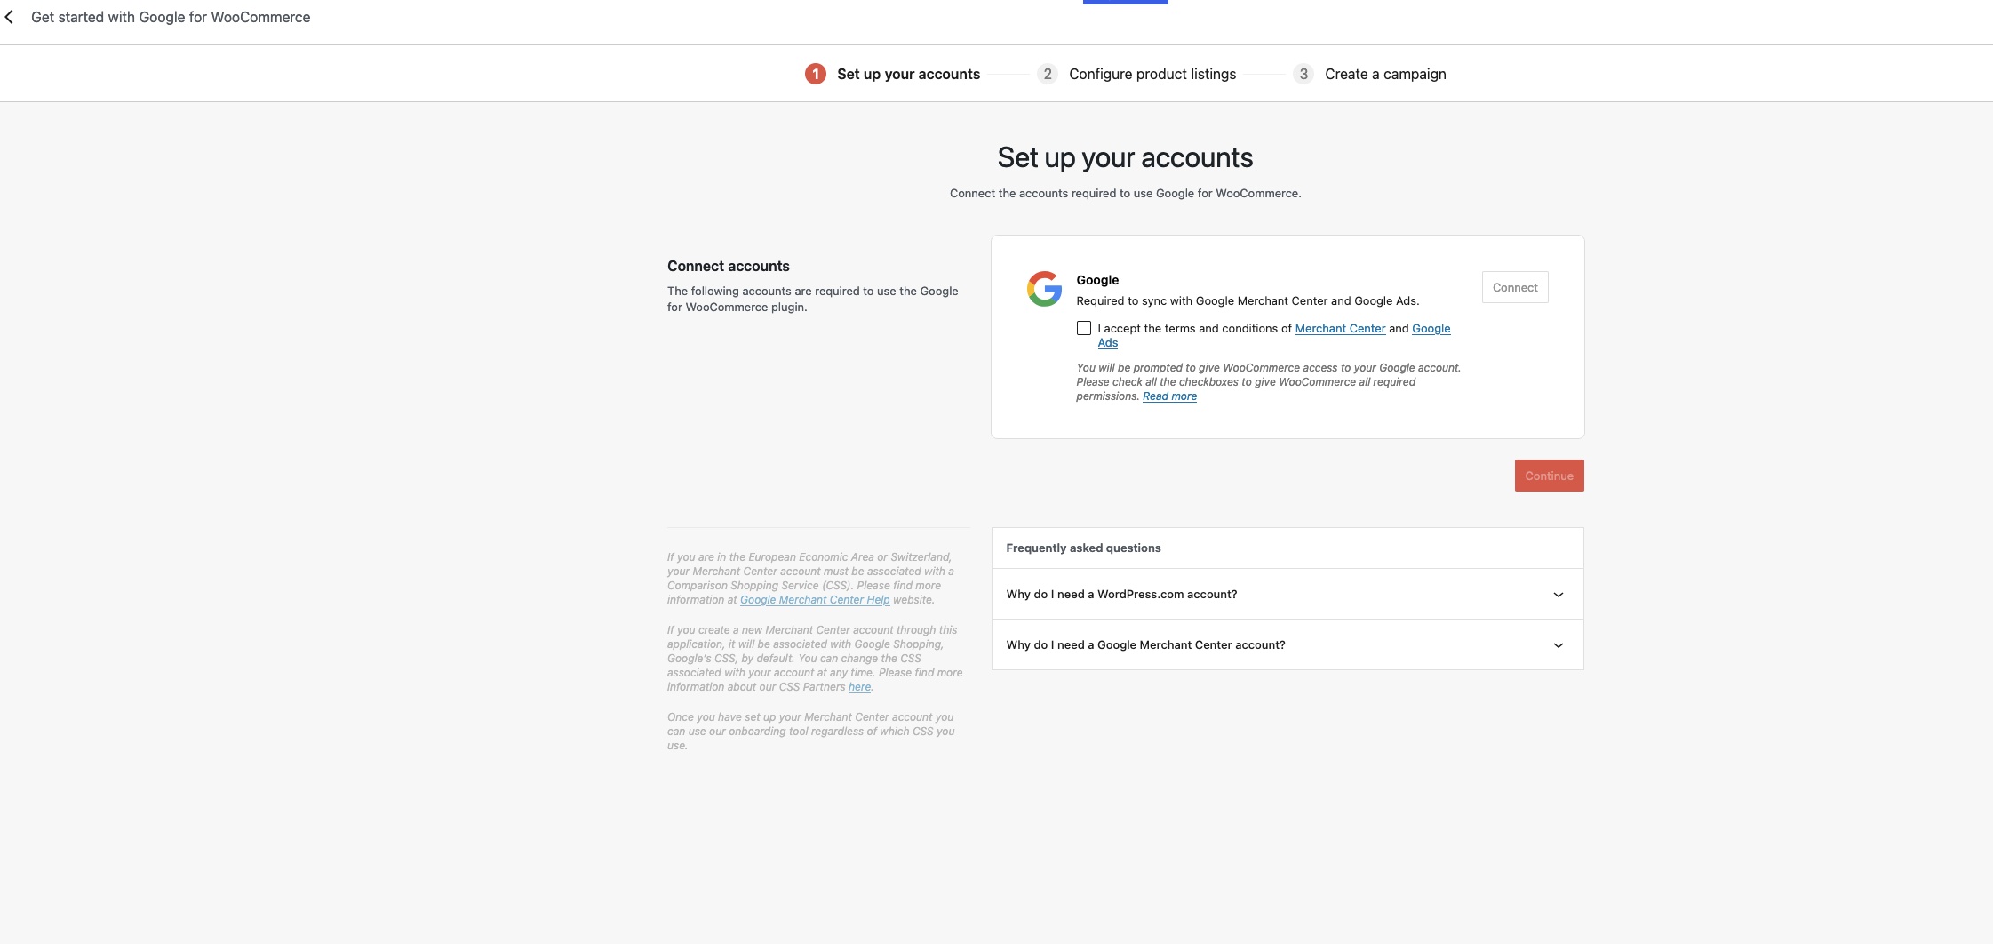Click the red step 1 circle indicator

815,74
